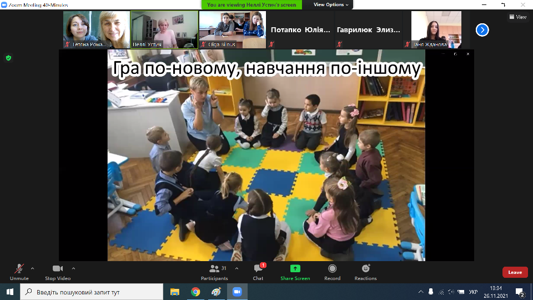The height and width of the screenshot is (300, 533).
Task: Open meeting security shield info icon
Action: pyautogui.click(x=8, y=58)
